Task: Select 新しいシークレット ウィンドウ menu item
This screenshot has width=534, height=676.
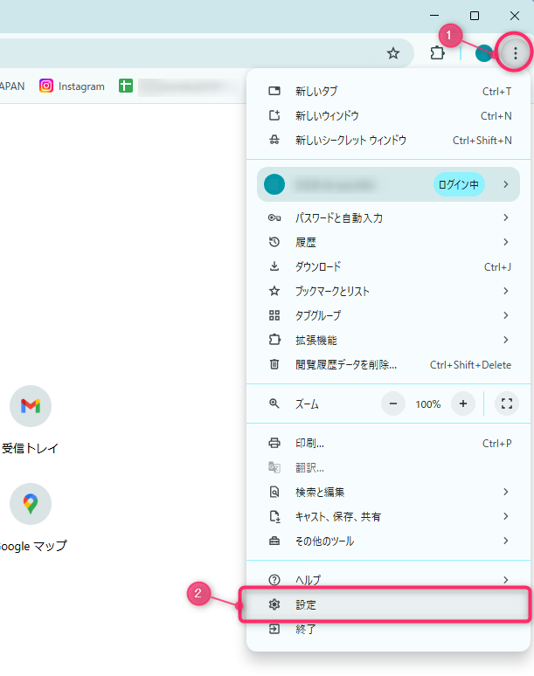Action: click(350, 140)
